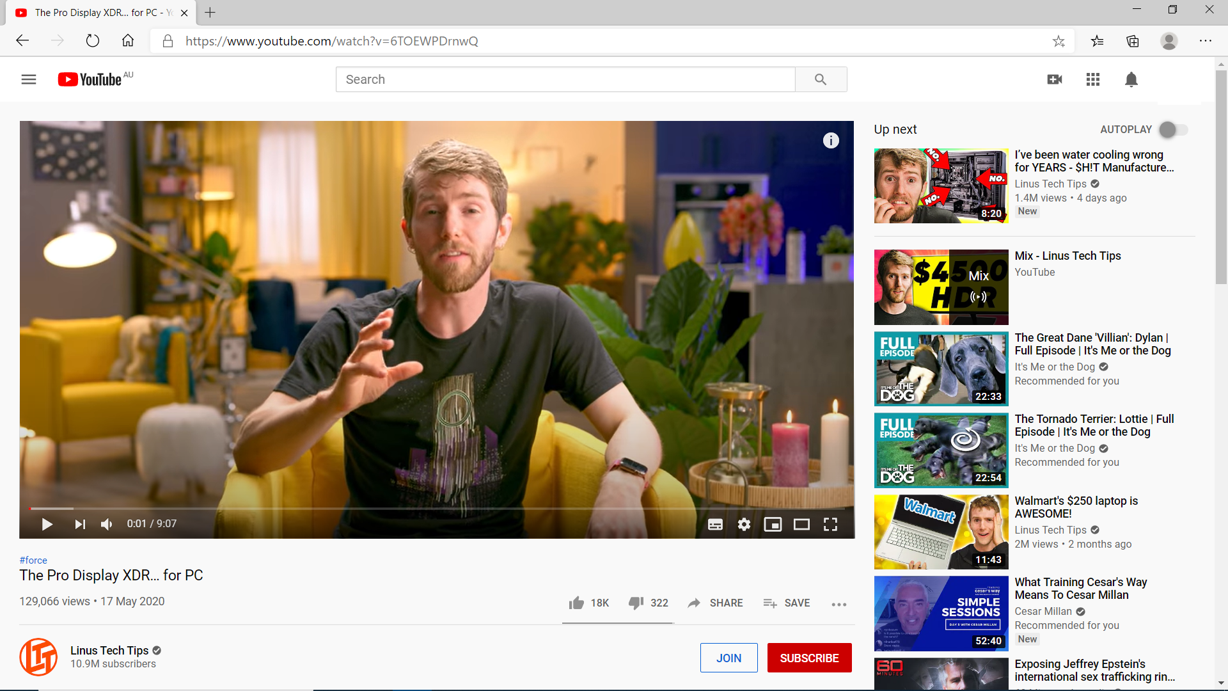Turn on subtitles in the player

715,525
